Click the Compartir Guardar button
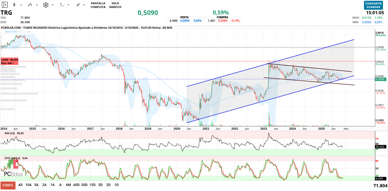This screenshot has height=191, width=388. 373,5
